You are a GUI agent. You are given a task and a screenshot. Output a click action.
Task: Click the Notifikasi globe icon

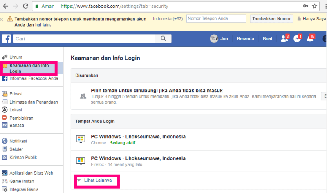click(x=4, y=141)
